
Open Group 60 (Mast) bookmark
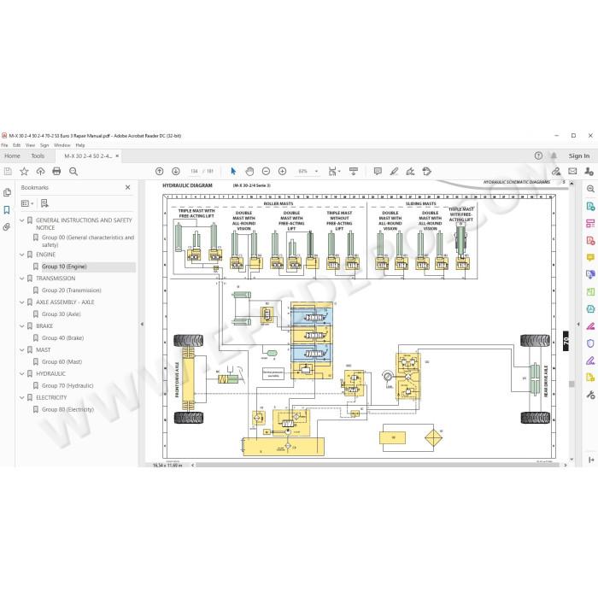tap(62, 362)
